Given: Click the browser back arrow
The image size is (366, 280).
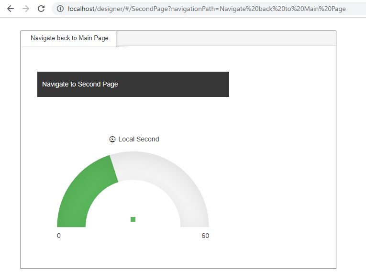Looking at the screenshot, I should tap(11, 9).
